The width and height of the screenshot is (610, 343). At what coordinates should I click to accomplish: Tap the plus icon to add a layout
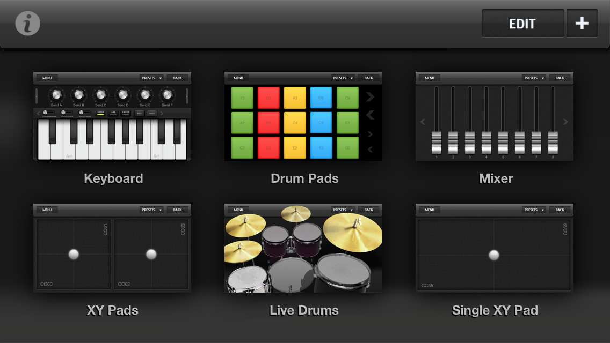[582, 23]
